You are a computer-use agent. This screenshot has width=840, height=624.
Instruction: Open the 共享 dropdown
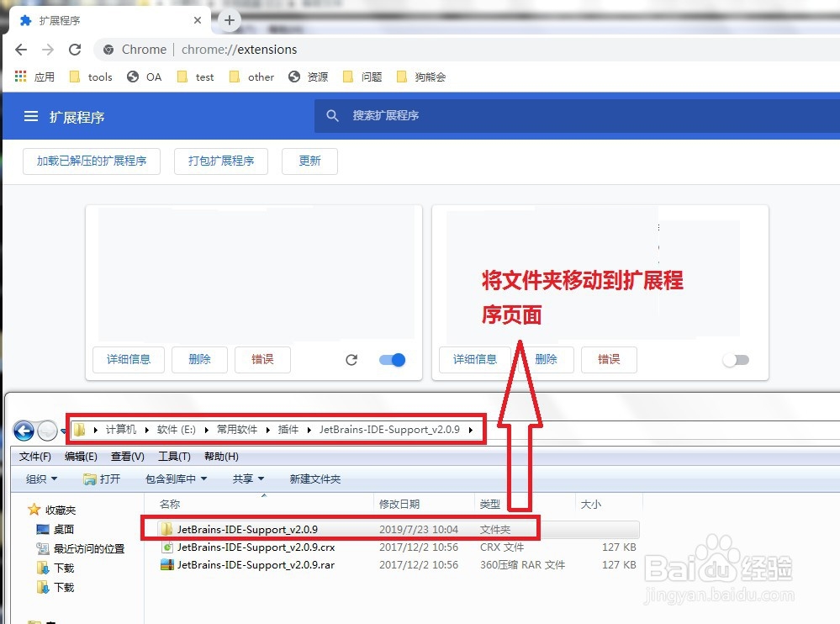tap(248, 479)
